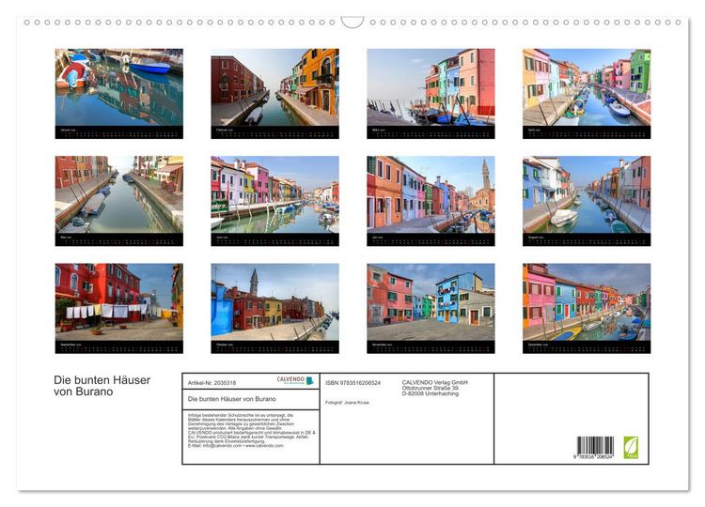Click the green leaf eco label icon

point(631,447)
